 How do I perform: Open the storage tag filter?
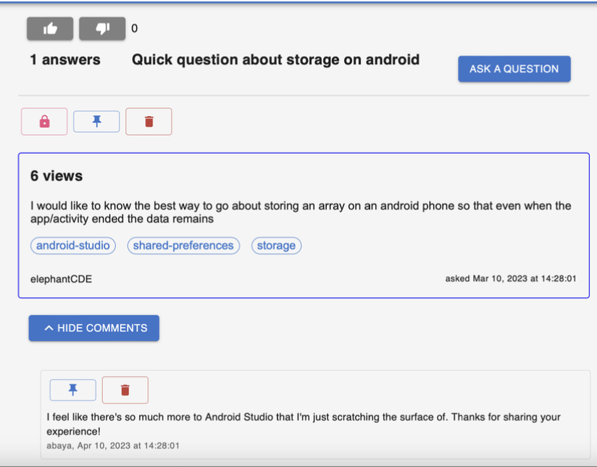tap(276, 245)
